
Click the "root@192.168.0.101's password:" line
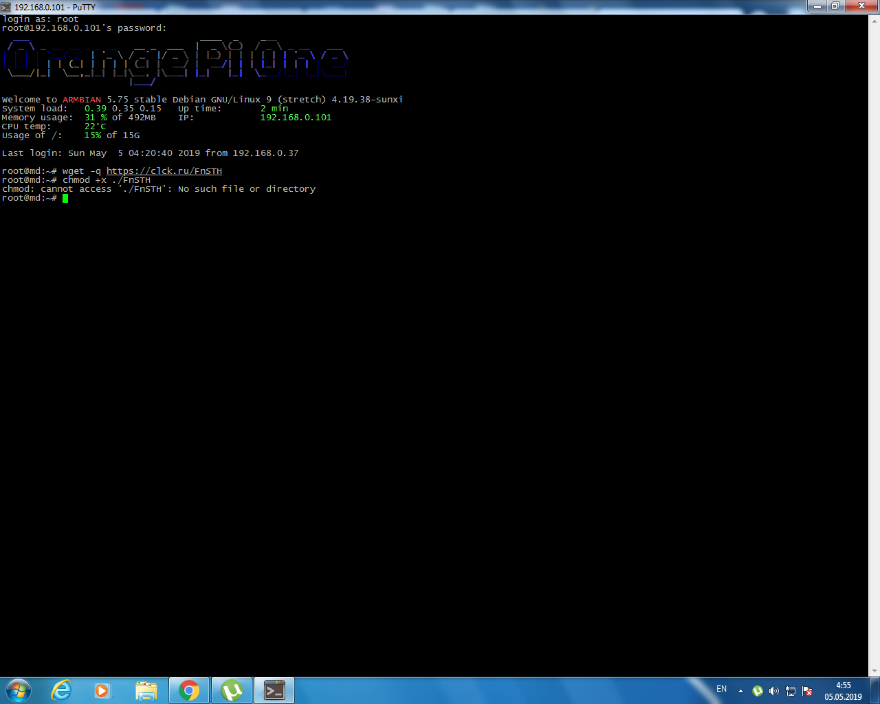[85, 28]
